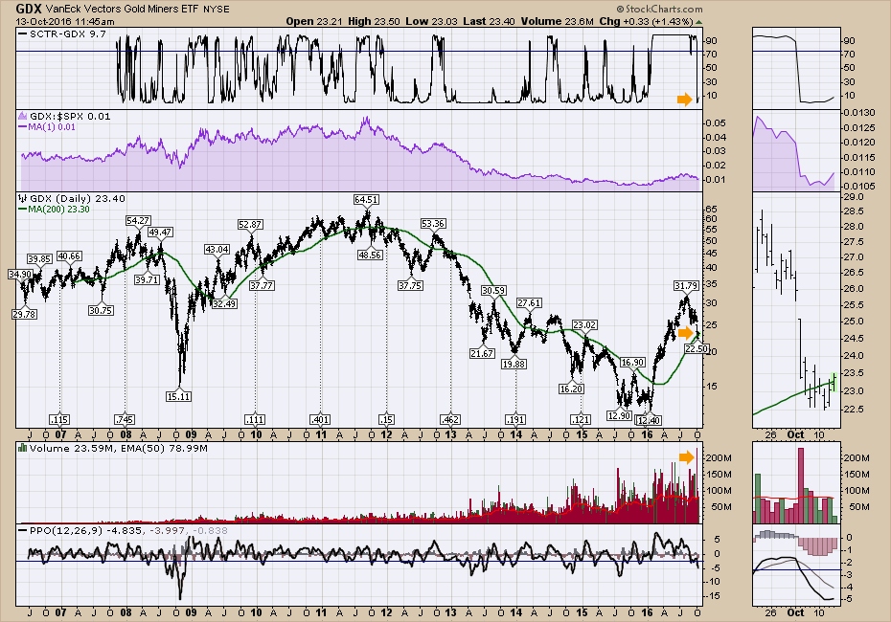Screen dimensions: 891x622
Task: Click the 22.50 price label
Action: [x=697, y=349]
